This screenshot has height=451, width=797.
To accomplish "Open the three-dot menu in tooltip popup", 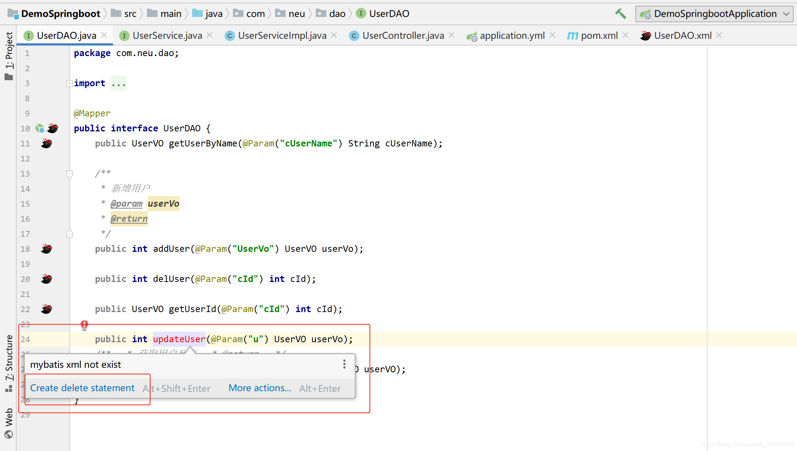I will coord(344,364).
